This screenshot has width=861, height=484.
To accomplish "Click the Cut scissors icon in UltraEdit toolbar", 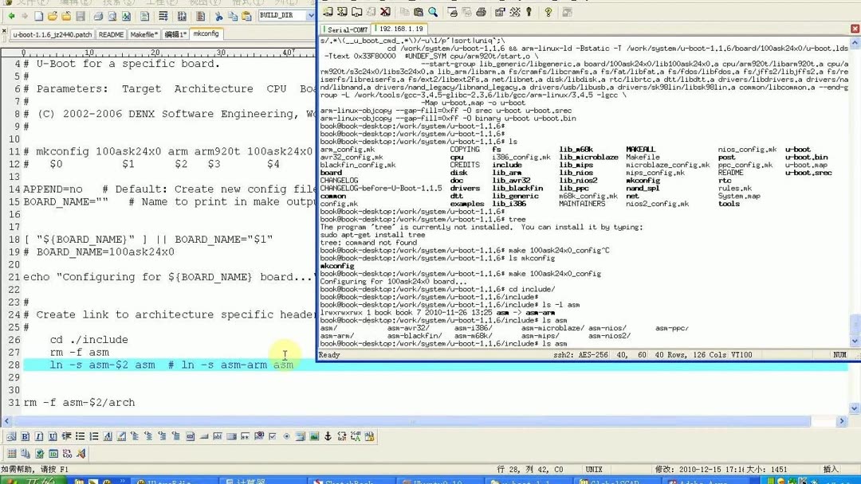I will 218,15.
